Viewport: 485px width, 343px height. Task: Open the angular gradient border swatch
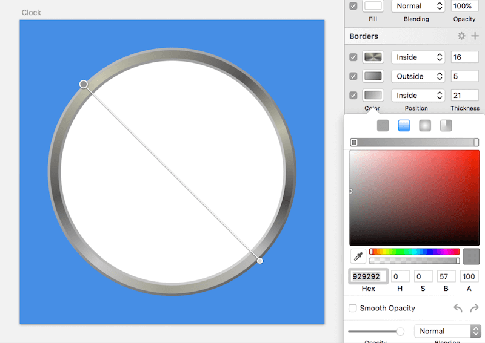(x=373, y=57)
